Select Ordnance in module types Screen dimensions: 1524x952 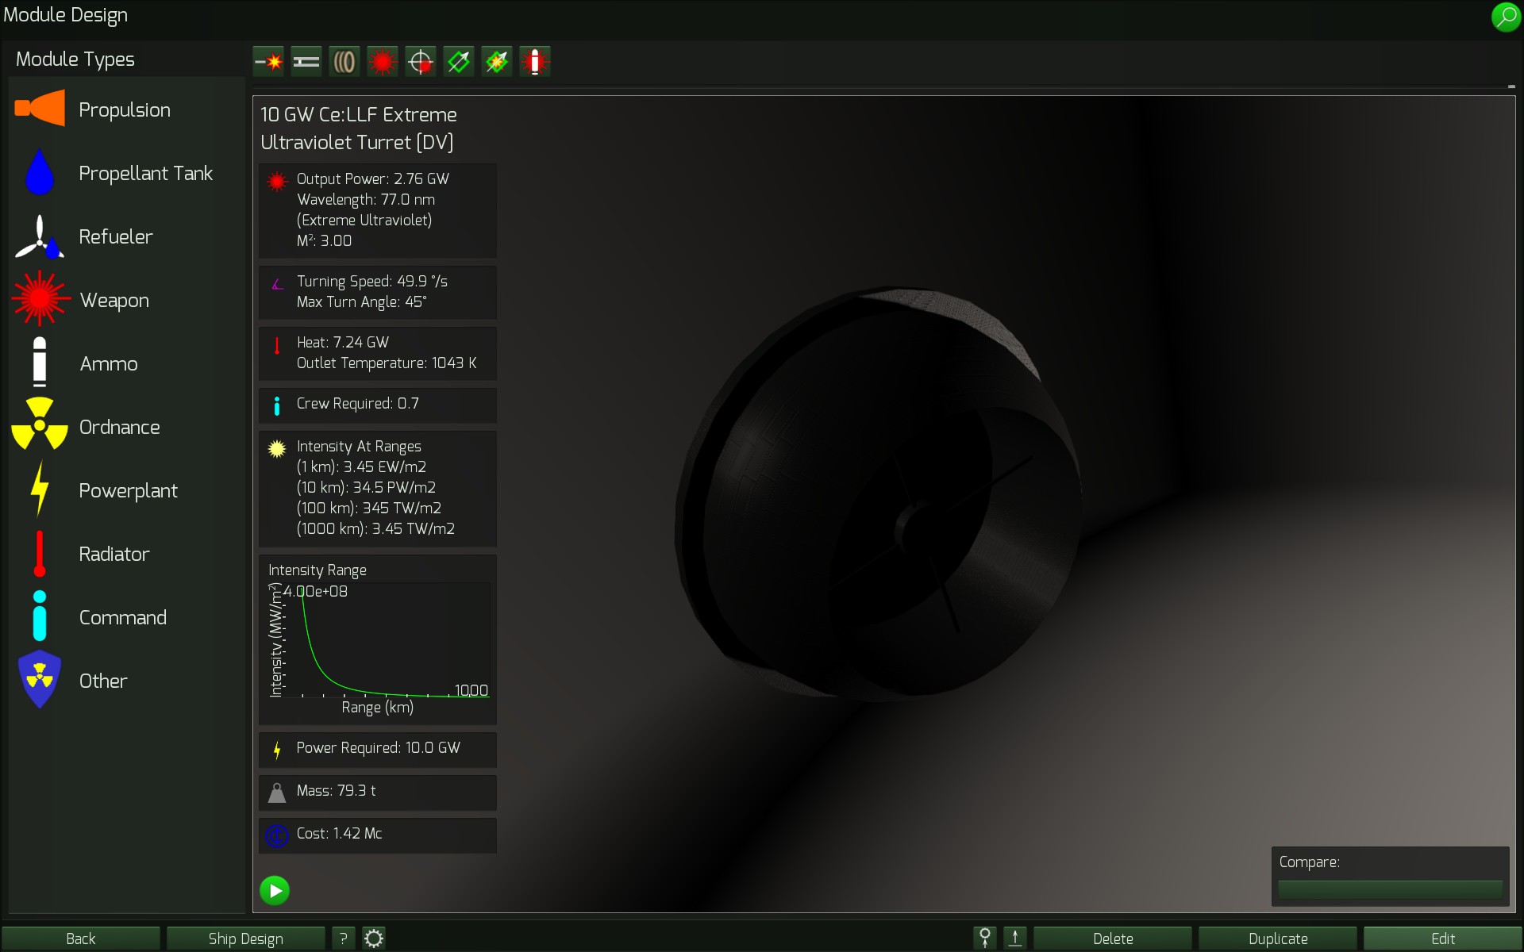[x=119, y=427]
